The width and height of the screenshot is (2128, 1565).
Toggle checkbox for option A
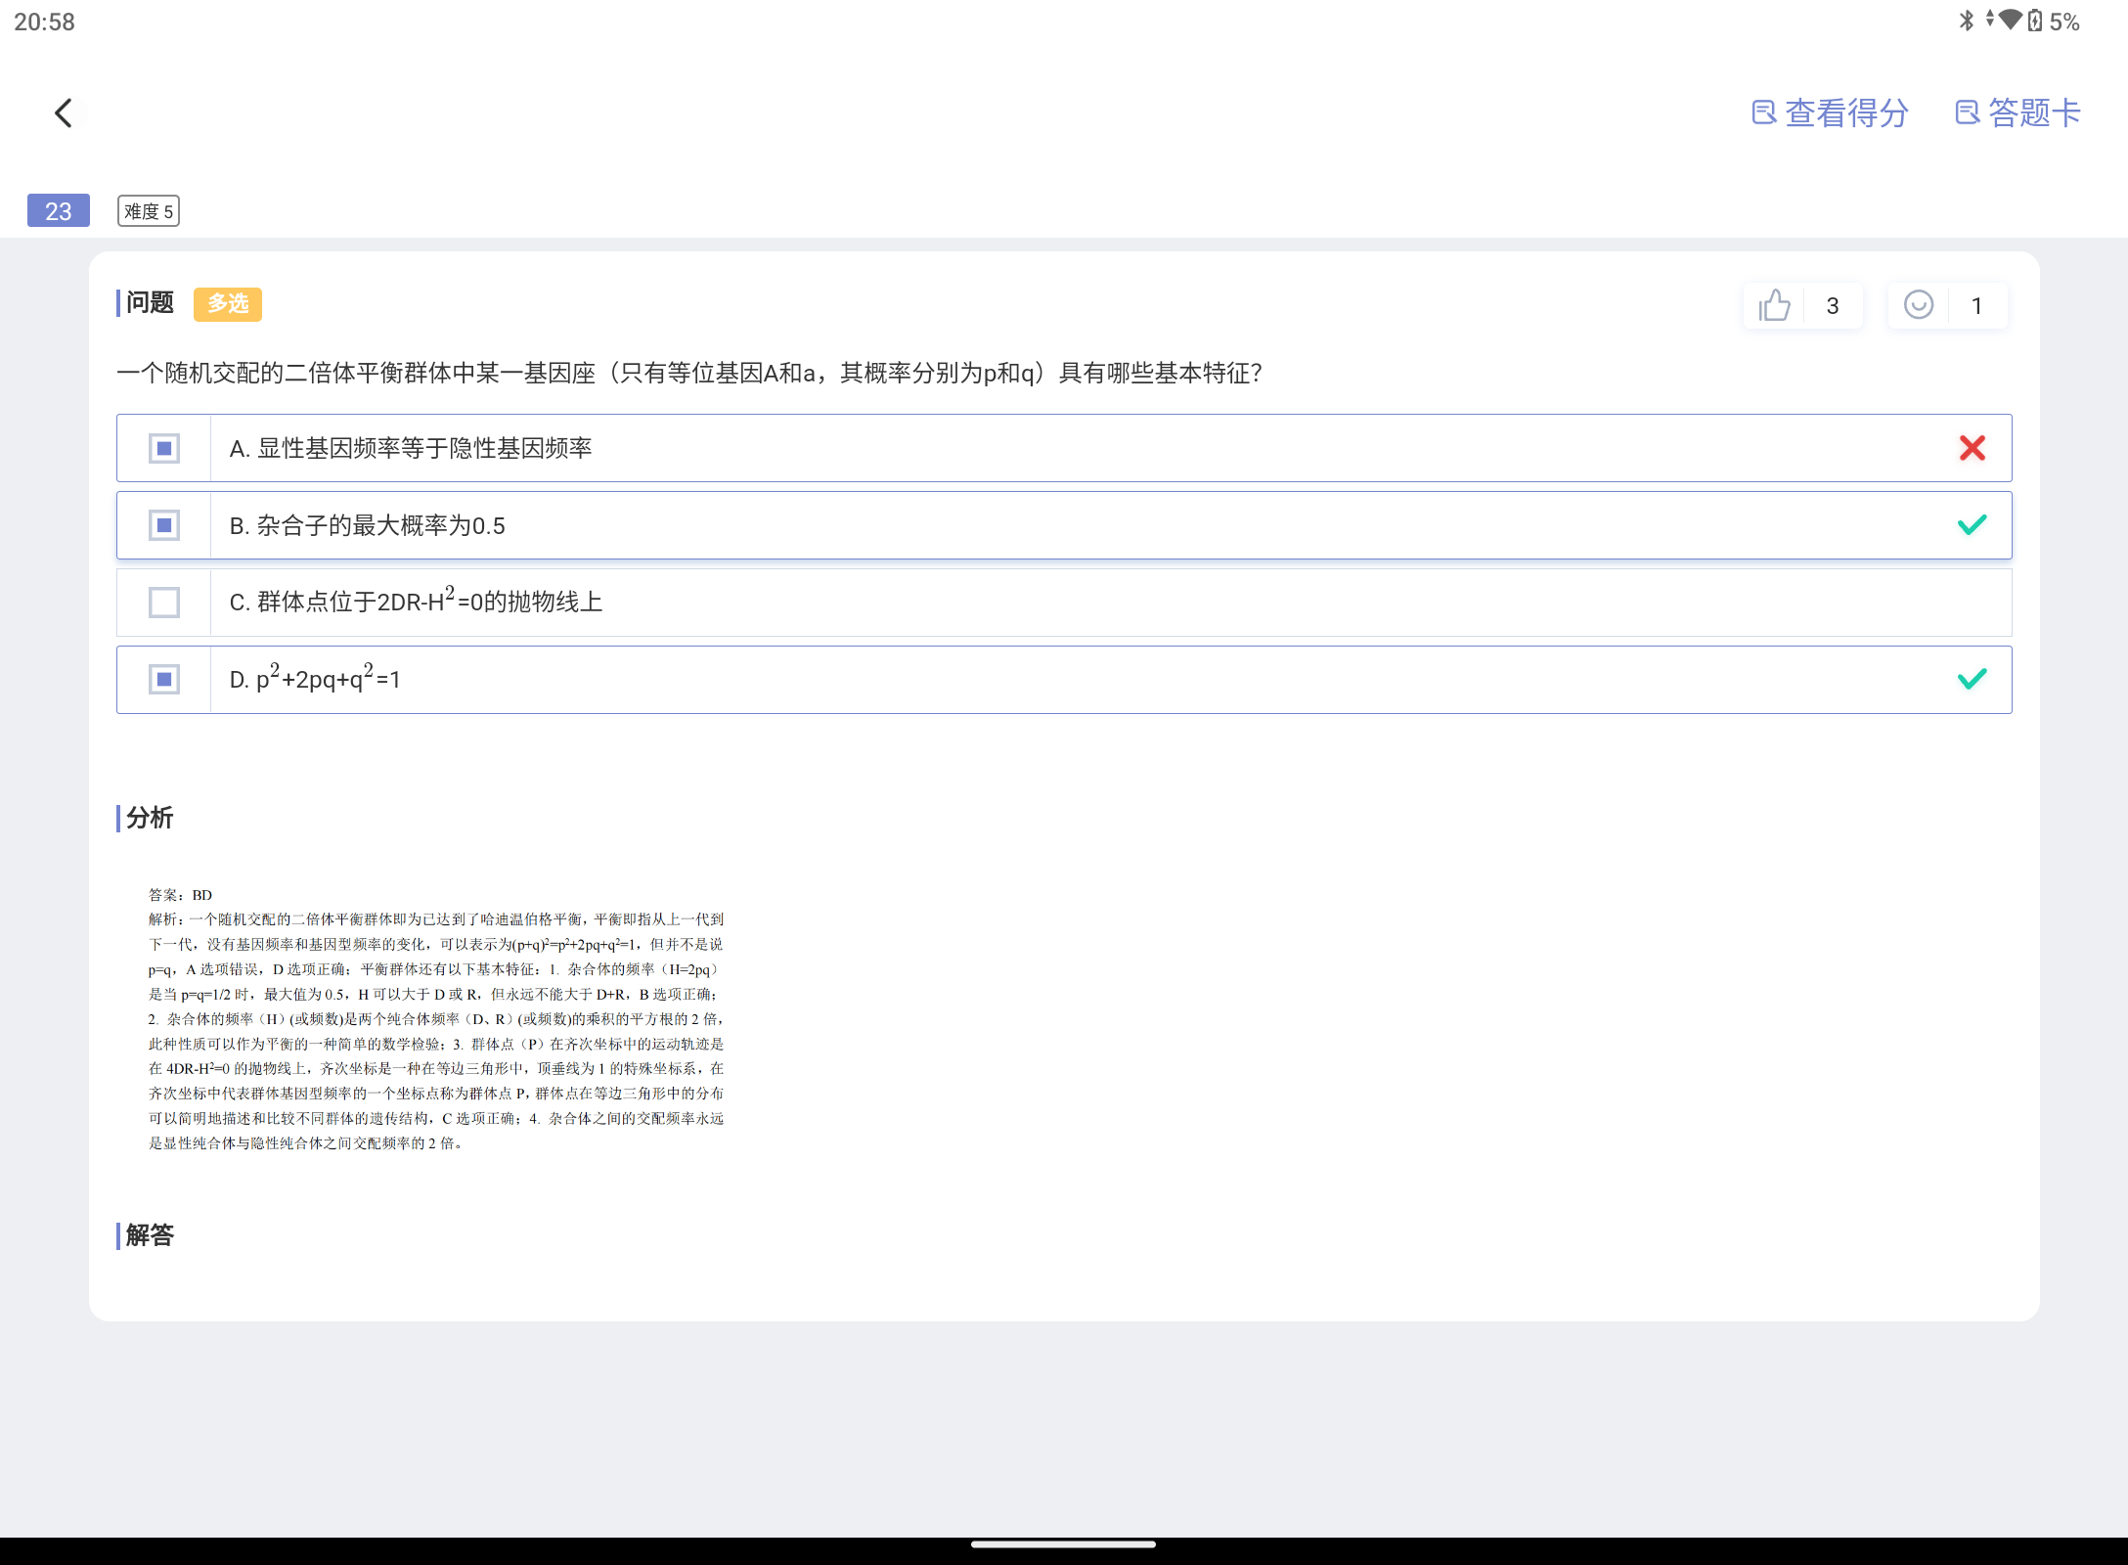tap(164, 448)
